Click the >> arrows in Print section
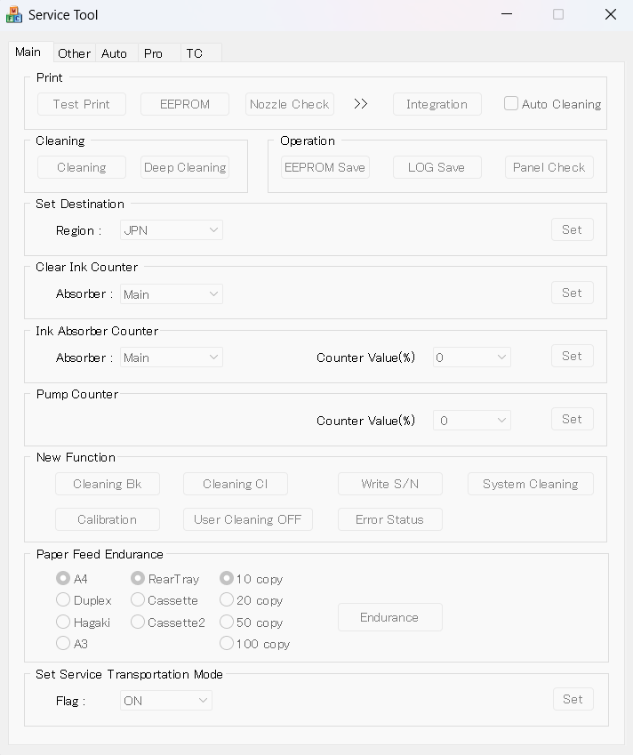This screenshot has height=755, width=633. click(x=360, y=104)
